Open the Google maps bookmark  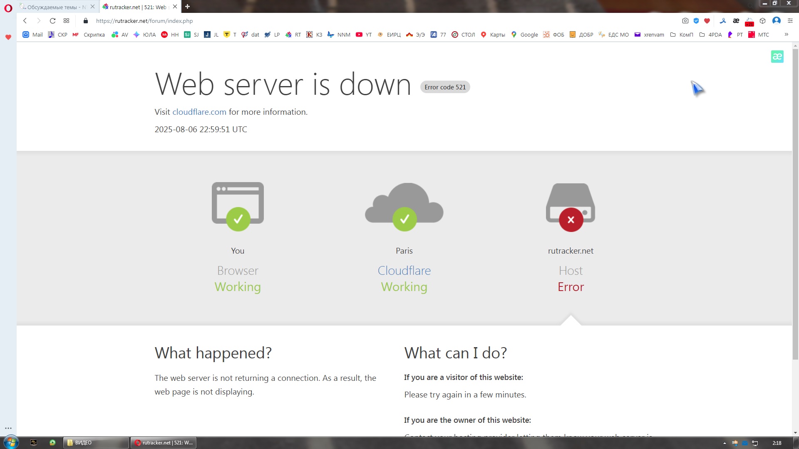pos(524,35)
